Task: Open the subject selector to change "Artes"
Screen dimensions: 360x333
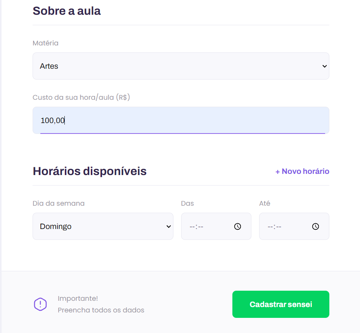Action: (180, 66)
